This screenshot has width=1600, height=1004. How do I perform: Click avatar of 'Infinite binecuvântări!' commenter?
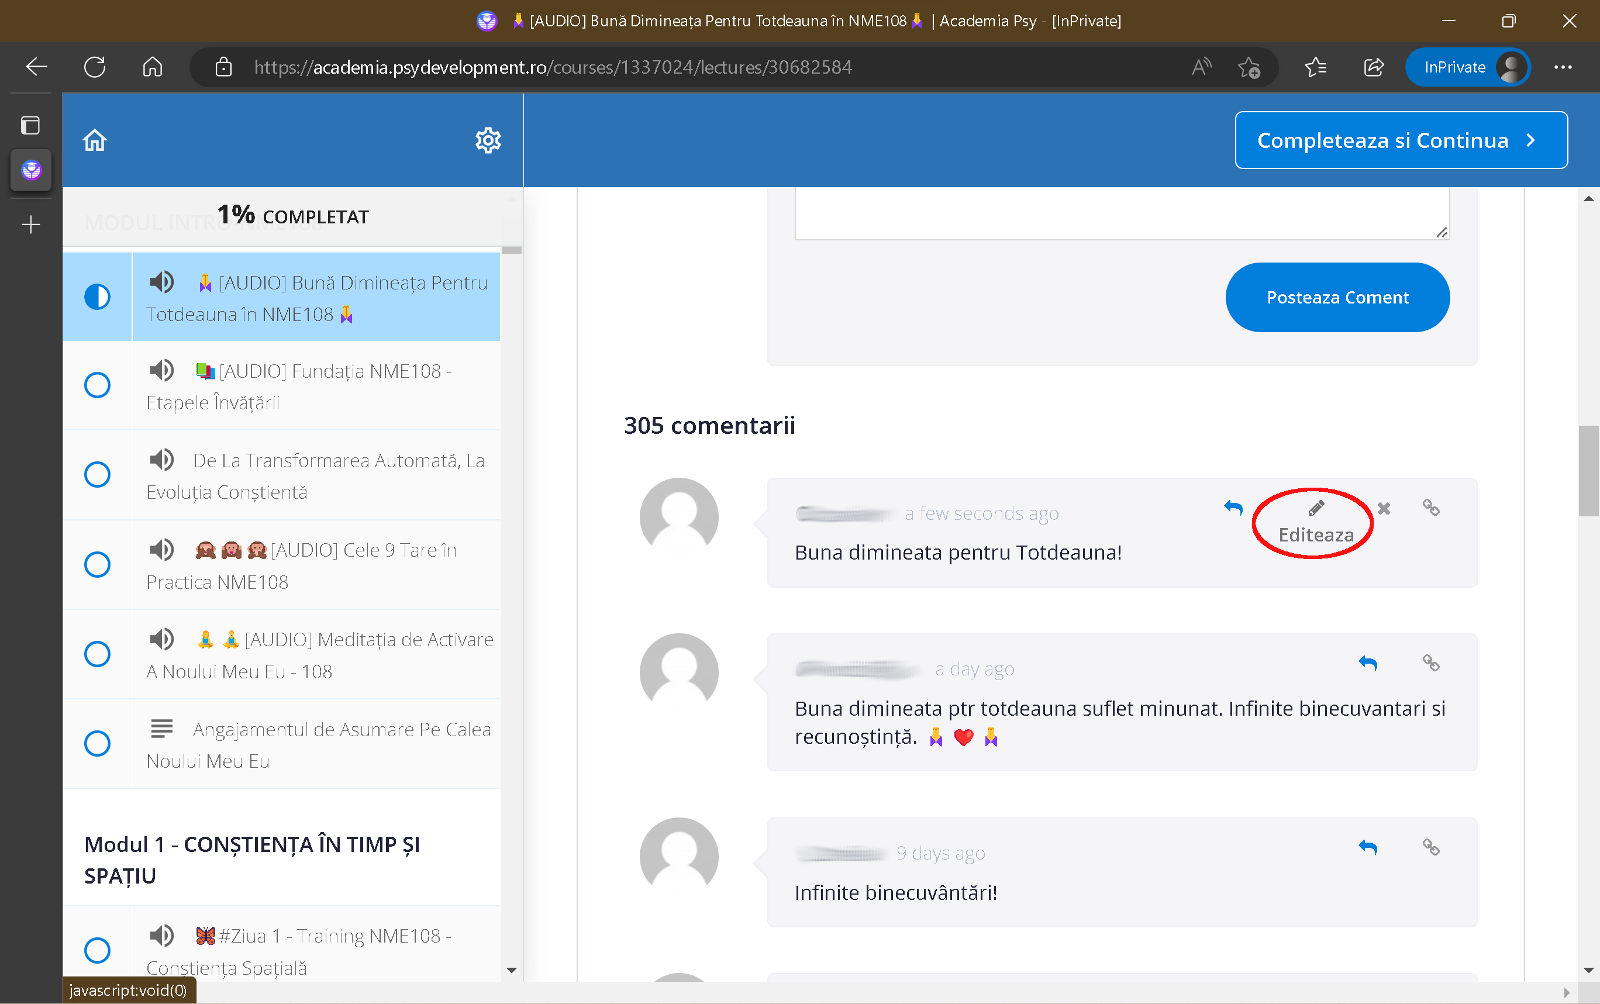tap(678, 856)
